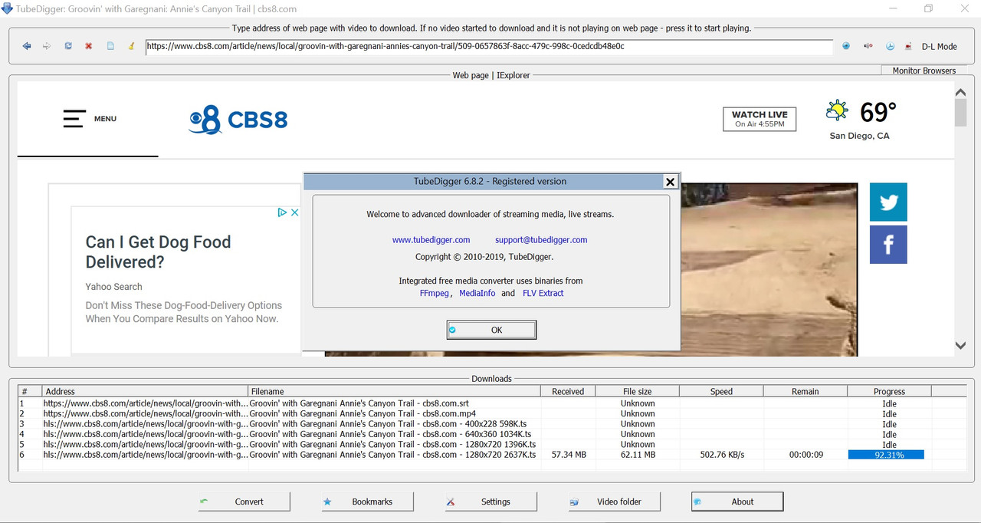This screenshot has height=523, width=981.
Task: Click the video thumbnail on the page
Action: tap(769, 268)
